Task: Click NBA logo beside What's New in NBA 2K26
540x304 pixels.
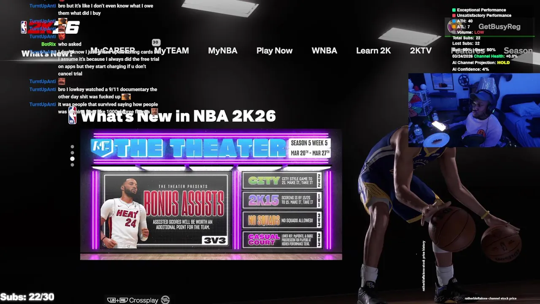Action: coord(73,116)
